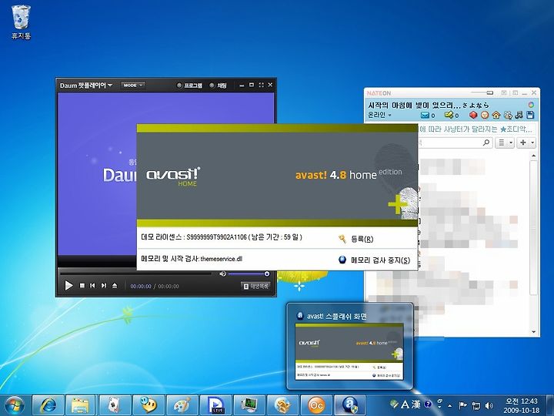This screenshot has height=416, width=554.
Task: Go to previous track in PotPlayer
Action: [92, 286]
